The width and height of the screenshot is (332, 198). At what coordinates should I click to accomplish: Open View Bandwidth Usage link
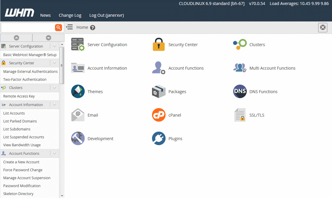22,145
